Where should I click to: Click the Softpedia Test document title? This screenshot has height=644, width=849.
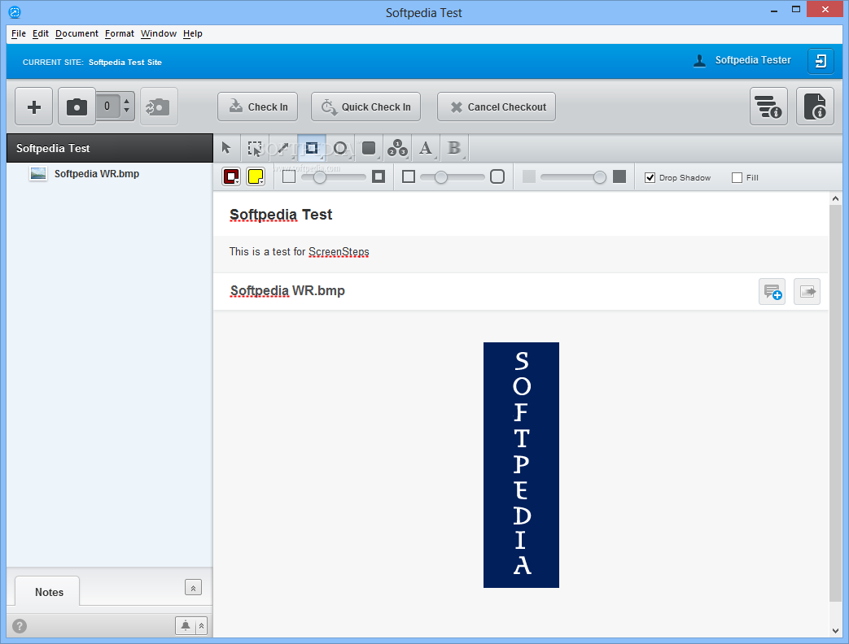[x=281, y=215]
